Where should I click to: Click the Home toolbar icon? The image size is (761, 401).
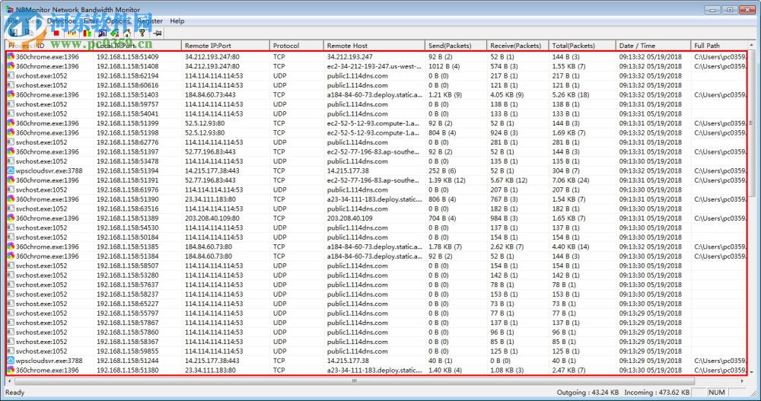[127, 33]
